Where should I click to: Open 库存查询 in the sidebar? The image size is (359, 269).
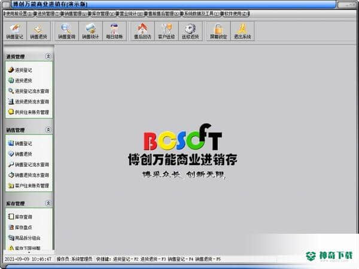click(x=20, y=216)
